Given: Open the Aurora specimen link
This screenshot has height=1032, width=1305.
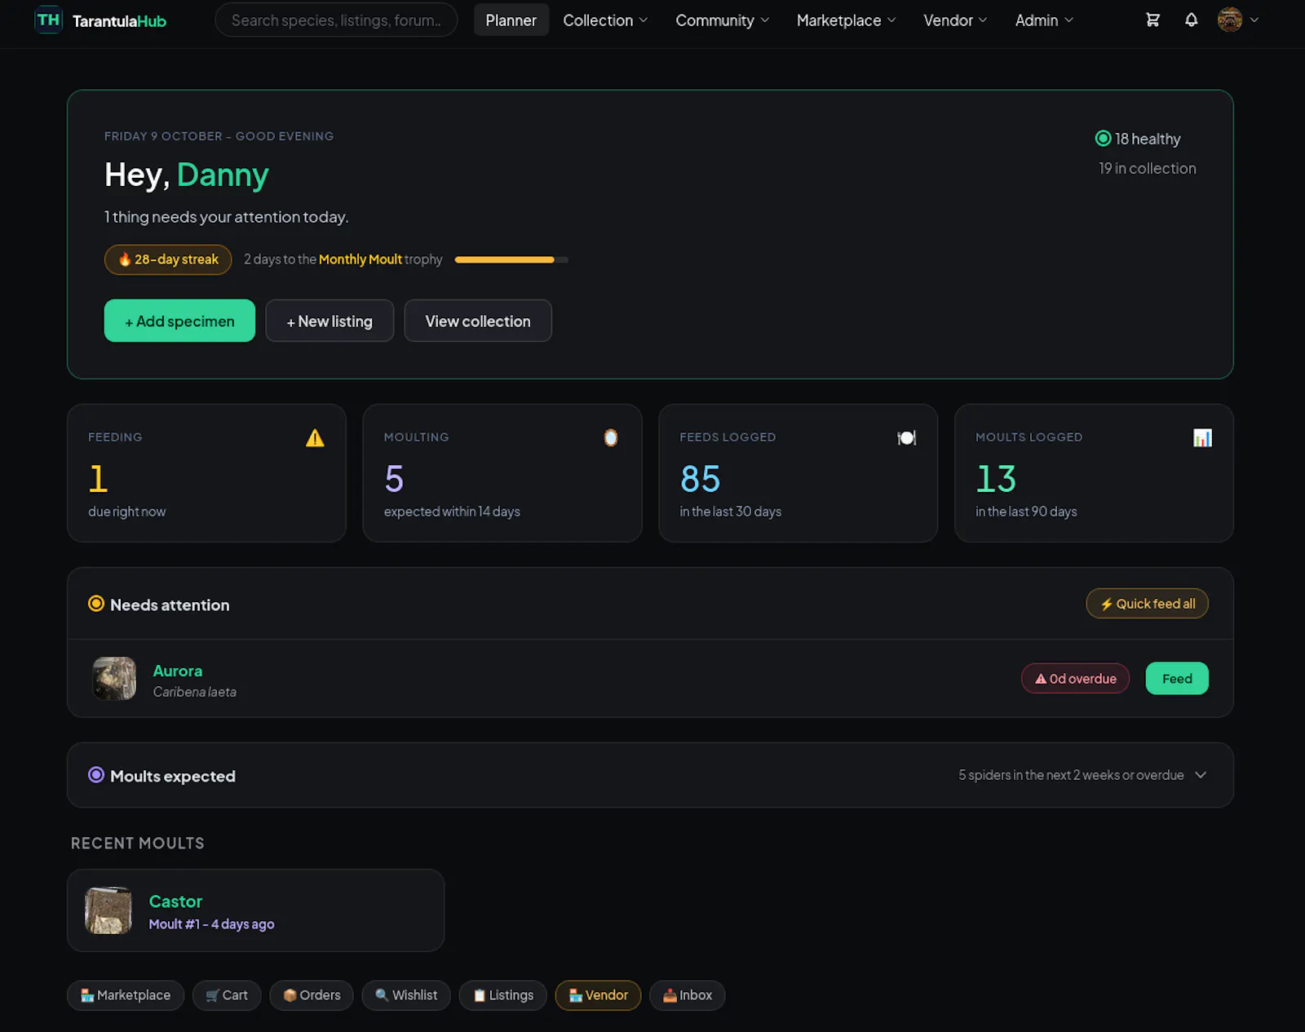Looking at the screenshot, I should 178,671.
